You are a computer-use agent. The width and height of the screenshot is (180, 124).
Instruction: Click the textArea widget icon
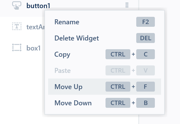[17, 26]
